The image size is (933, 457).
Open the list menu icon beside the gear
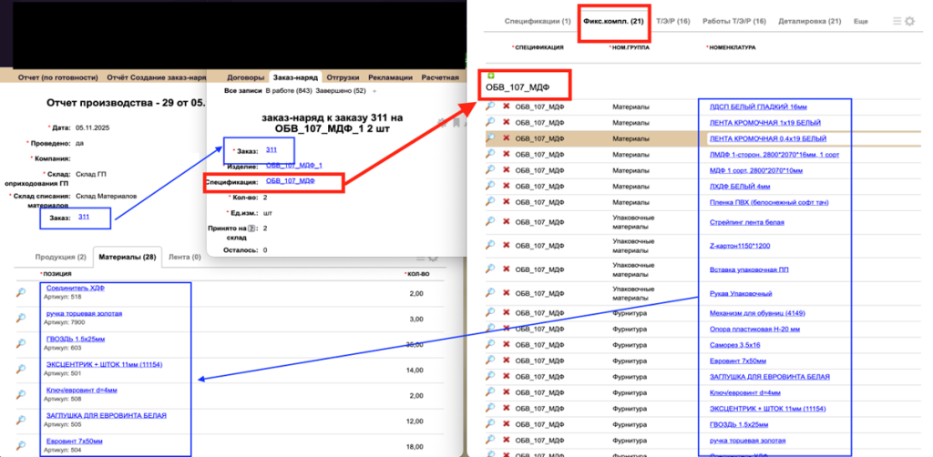[897, 21]
